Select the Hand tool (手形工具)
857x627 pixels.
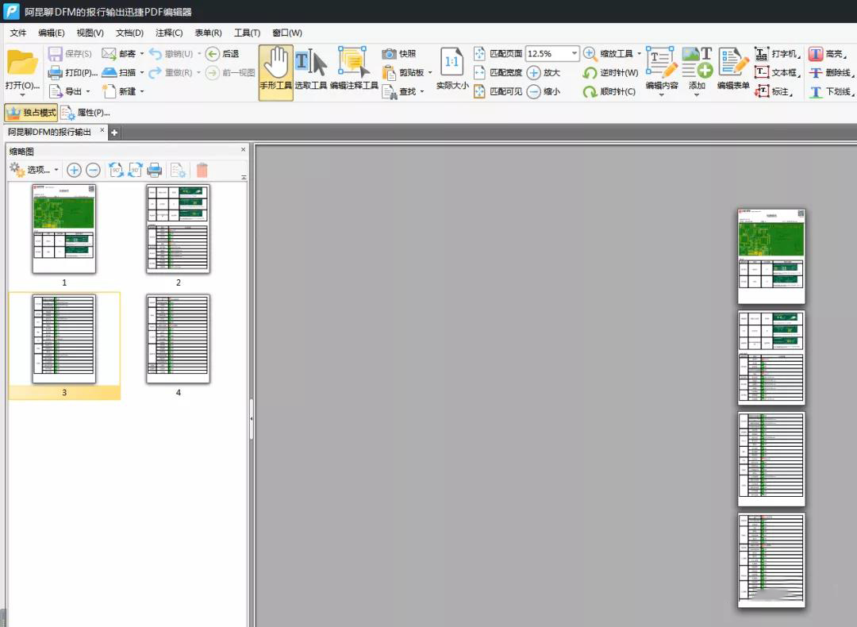[275, 71]
